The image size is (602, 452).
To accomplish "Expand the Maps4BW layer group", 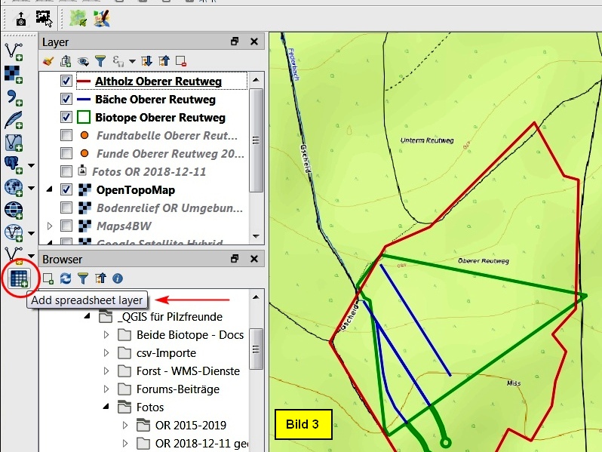I will [50, 226].
